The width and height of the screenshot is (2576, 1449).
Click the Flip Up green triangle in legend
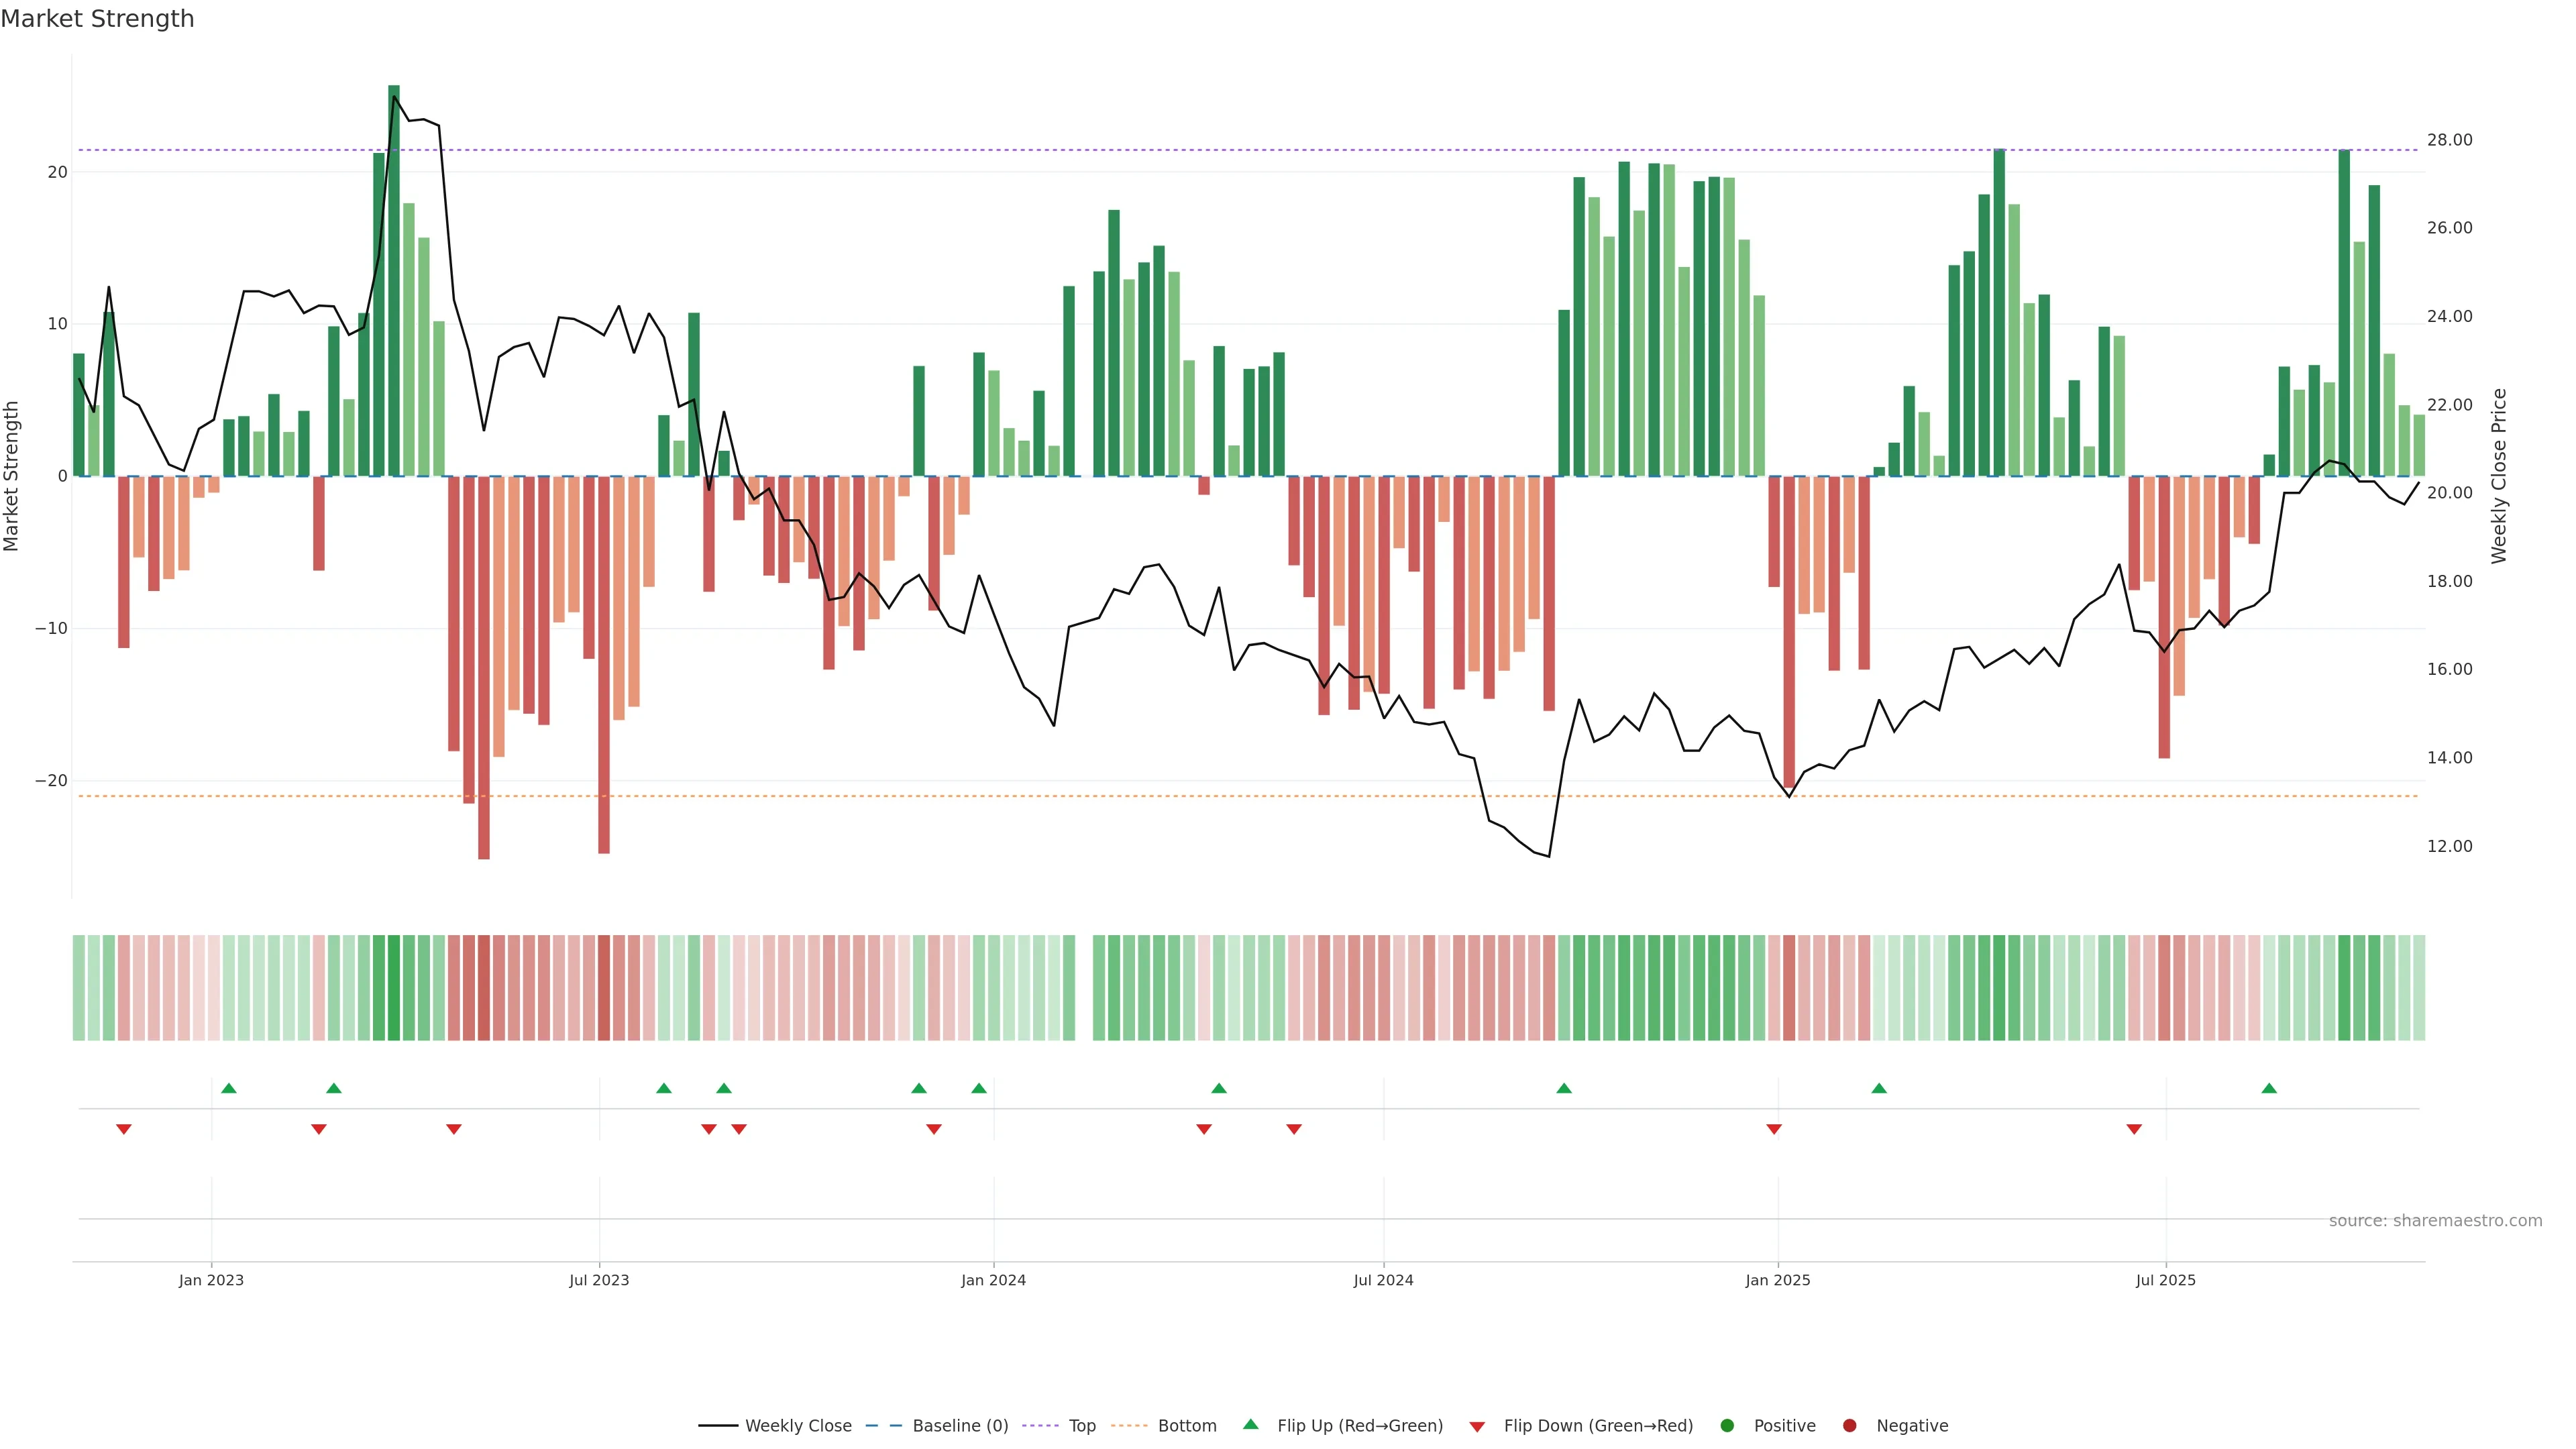click(1250, 1424)
